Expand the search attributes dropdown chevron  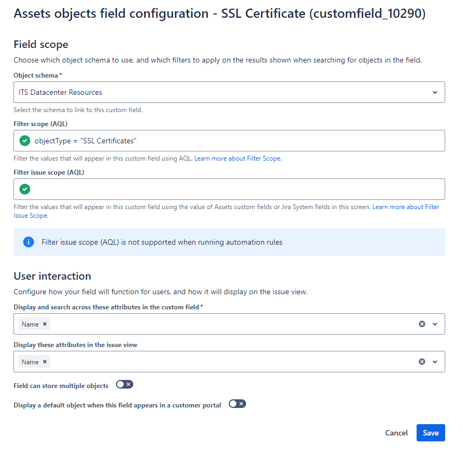(x=434, y=324)
